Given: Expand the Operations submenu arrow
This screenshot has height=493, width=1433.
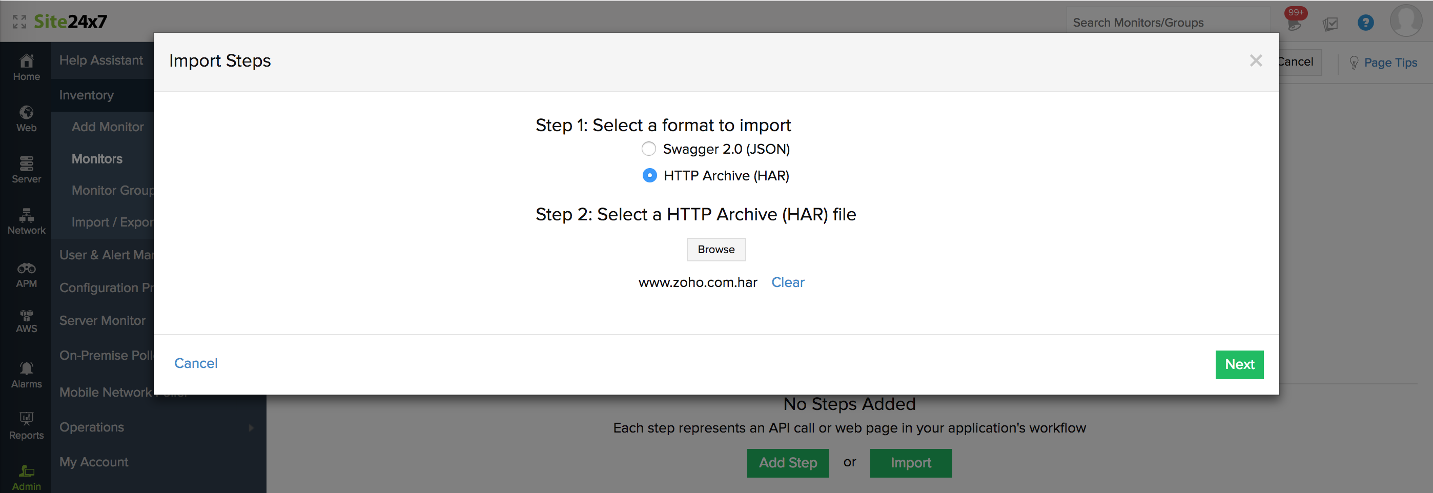Looking at the screenshot, I should point(252,428).
